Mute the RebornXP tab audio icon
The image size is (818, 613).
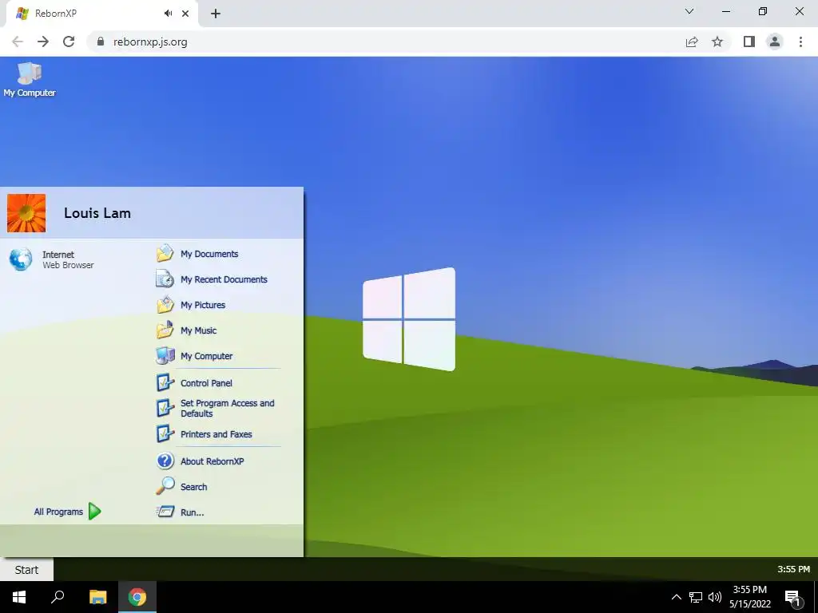(x=168, y=14)
